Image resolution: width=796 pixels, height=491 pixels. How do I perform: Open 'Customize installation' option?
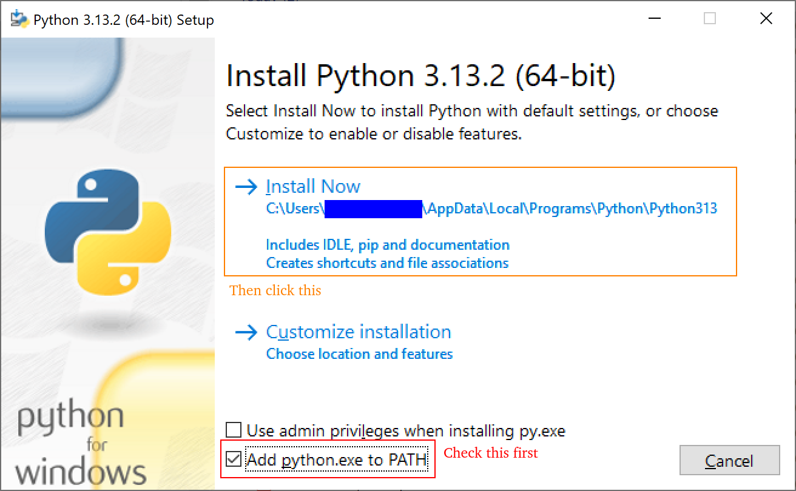click(x=358, y=332)
